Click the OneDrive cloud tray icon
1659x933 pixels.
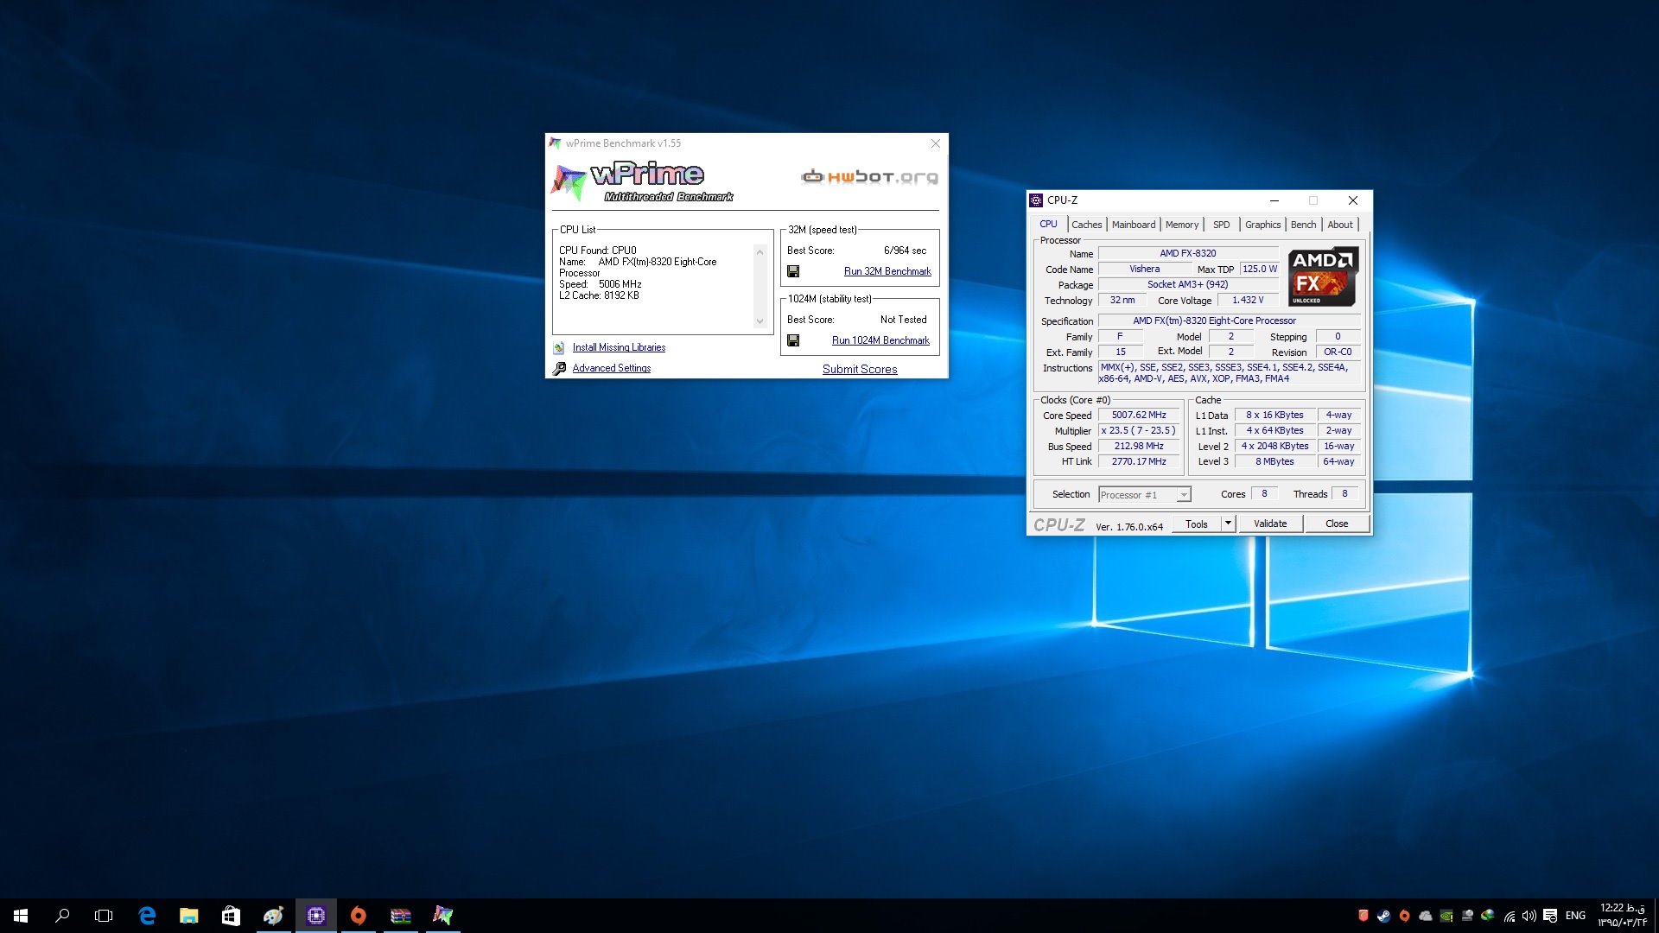(x=1426, y=916)
